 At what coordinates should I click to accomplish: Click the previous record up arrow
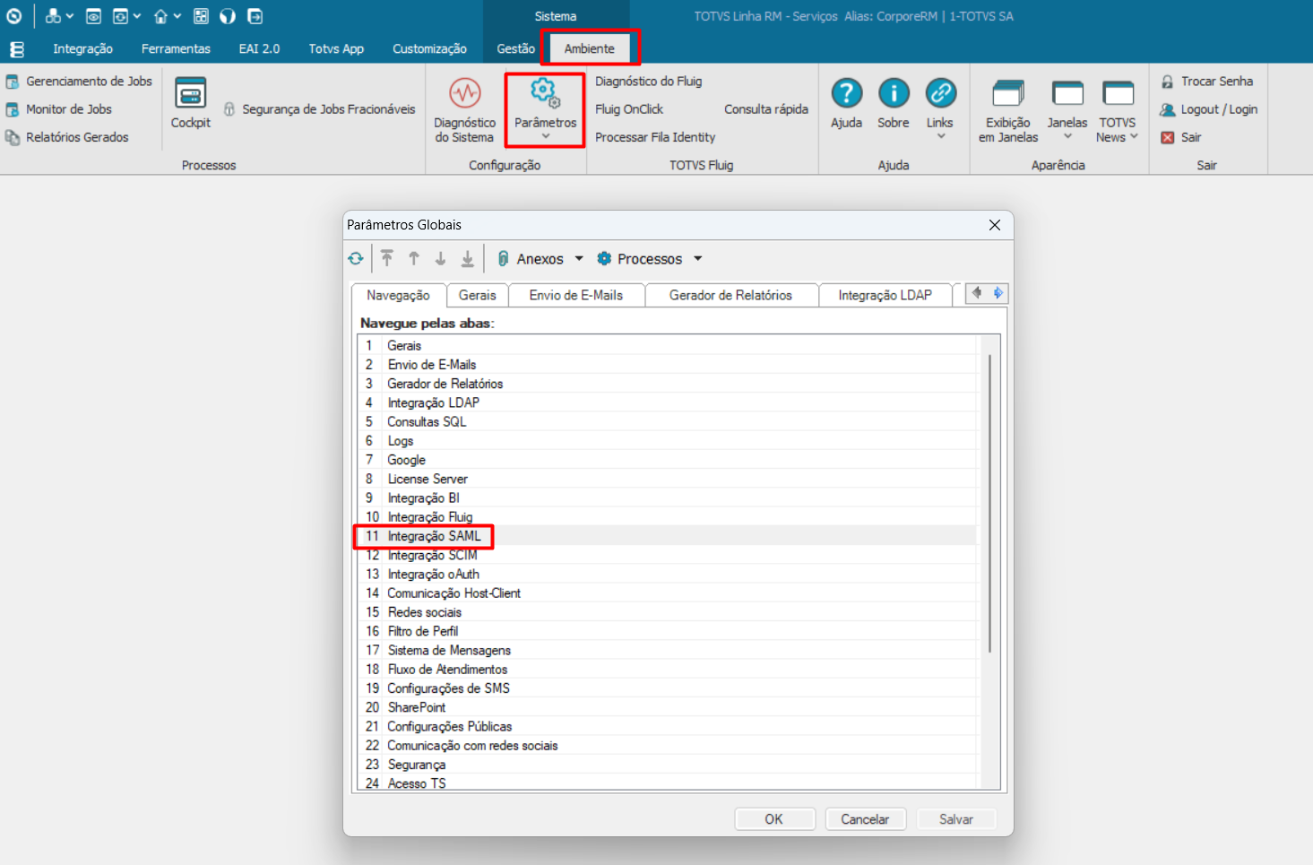(x=414, y=258)
